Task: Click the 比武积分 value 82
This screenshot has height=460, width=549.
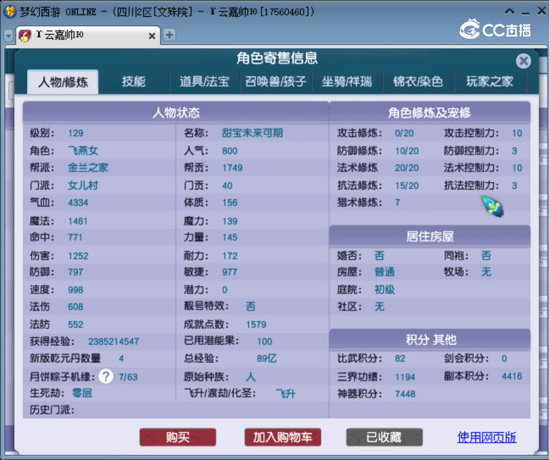Action: pyautogui.click(x=400, y=358)
